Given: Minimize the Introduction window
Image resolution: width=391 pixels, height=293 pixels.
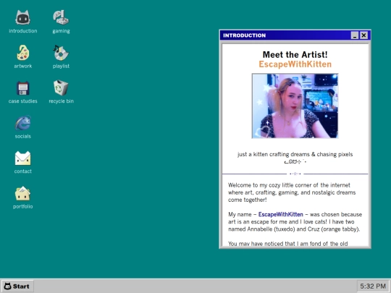Looking at the screenshot, I should tap(355, 35).
